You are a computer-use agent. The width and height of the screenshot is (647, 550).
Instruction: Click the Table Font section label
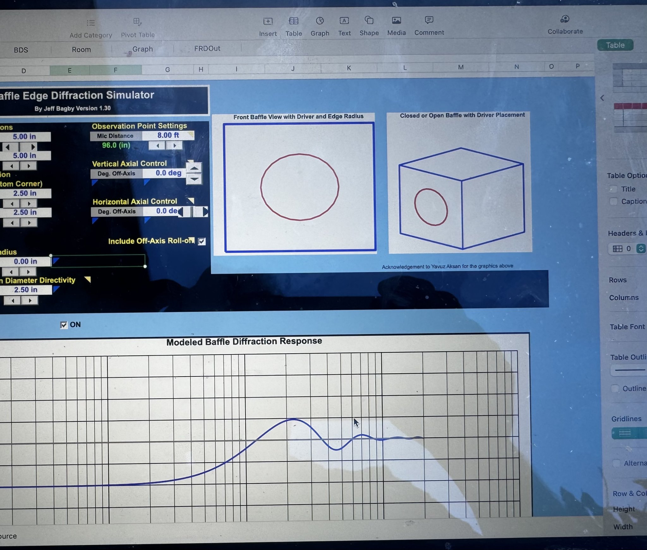tap(627, 327)
